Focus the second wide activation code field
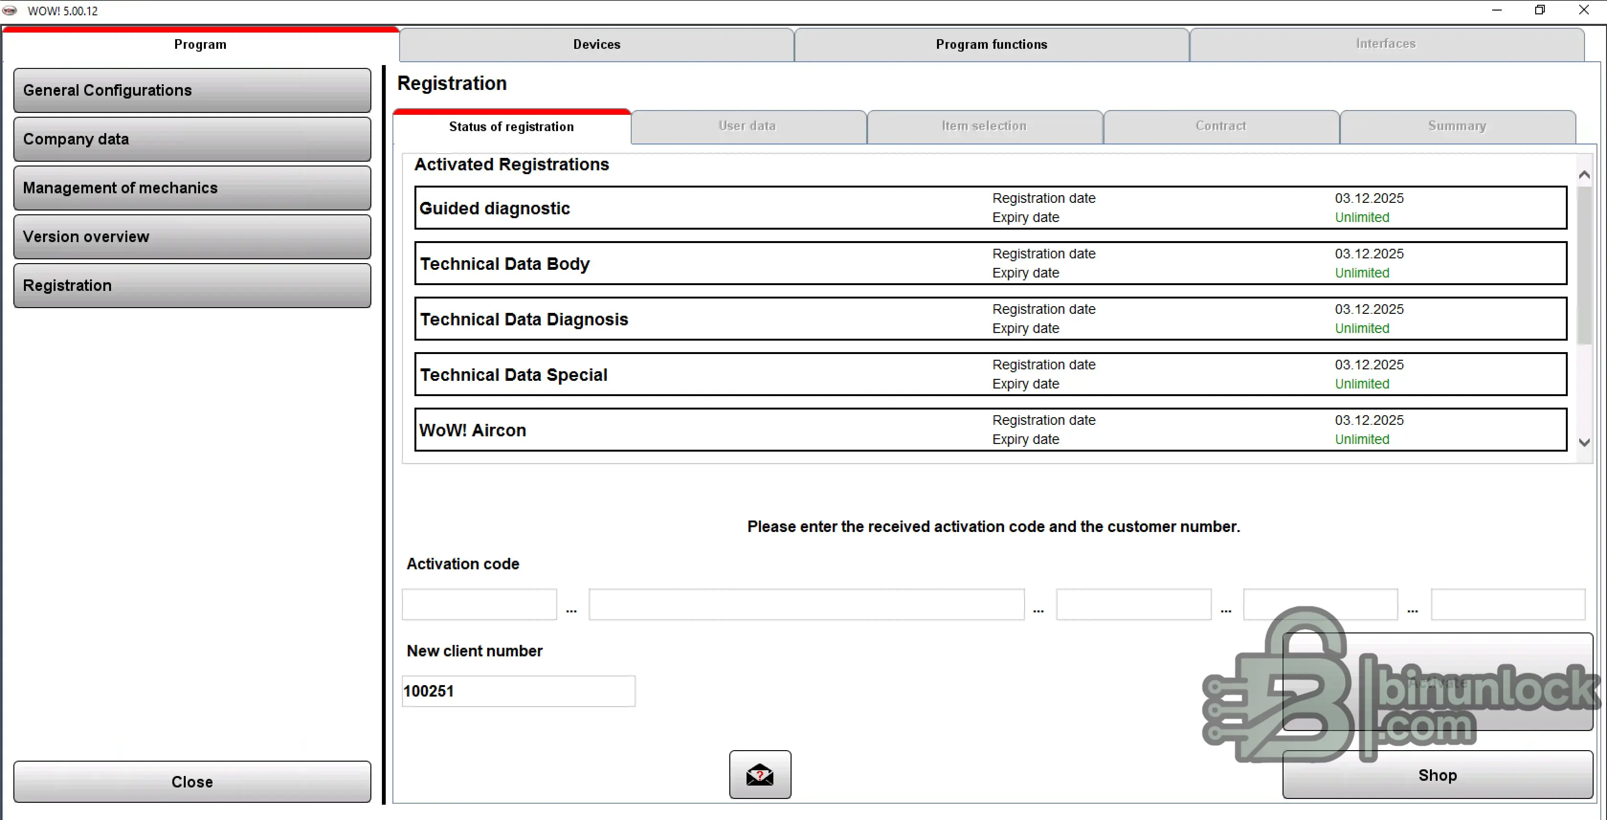1607x820 pixels. click(x=807, y=604)
